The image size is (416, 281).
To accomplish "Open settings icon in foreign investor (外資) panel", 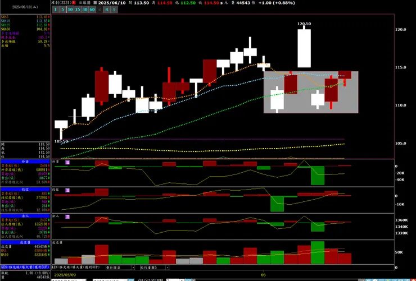I will tap(67, 163).
